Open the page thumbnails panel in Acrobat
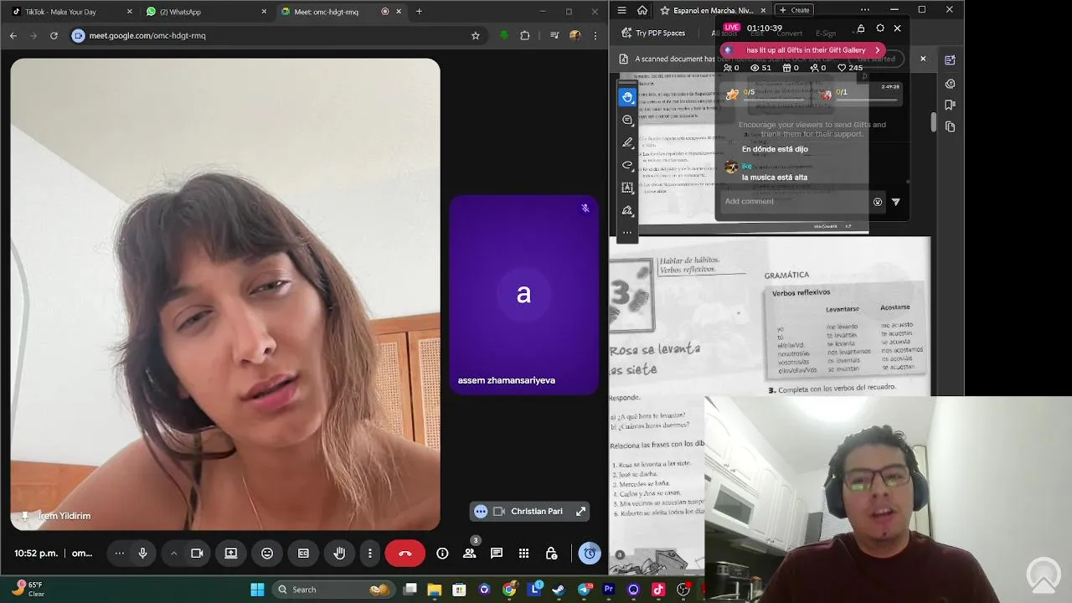Screen dimensions: 1072x603 pos(950,126)
